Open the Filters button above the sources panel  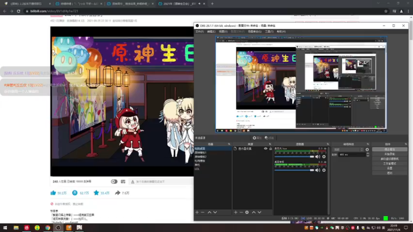pos(269,138)
